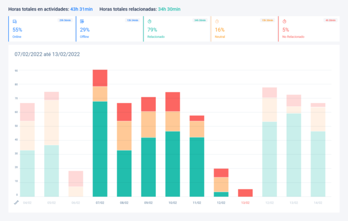Click the No Relacionado red clock icon
This screenshot has height=221, width=348.
[x=285, y=21]
